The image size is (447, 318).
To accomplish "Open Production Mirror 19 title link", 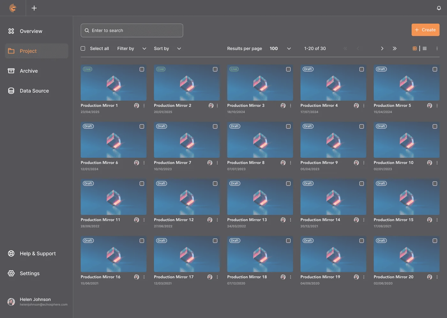I will pos(320,277).
